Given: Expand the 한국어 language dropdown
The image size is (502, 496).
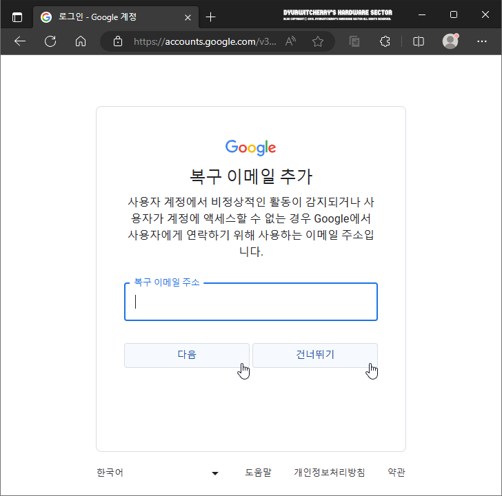Looking at the screenshot, I should pos(158,473).
